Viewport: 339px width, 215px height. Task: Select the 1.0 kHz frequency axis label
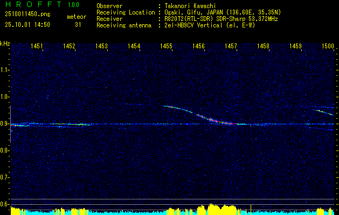coord(5,97)
